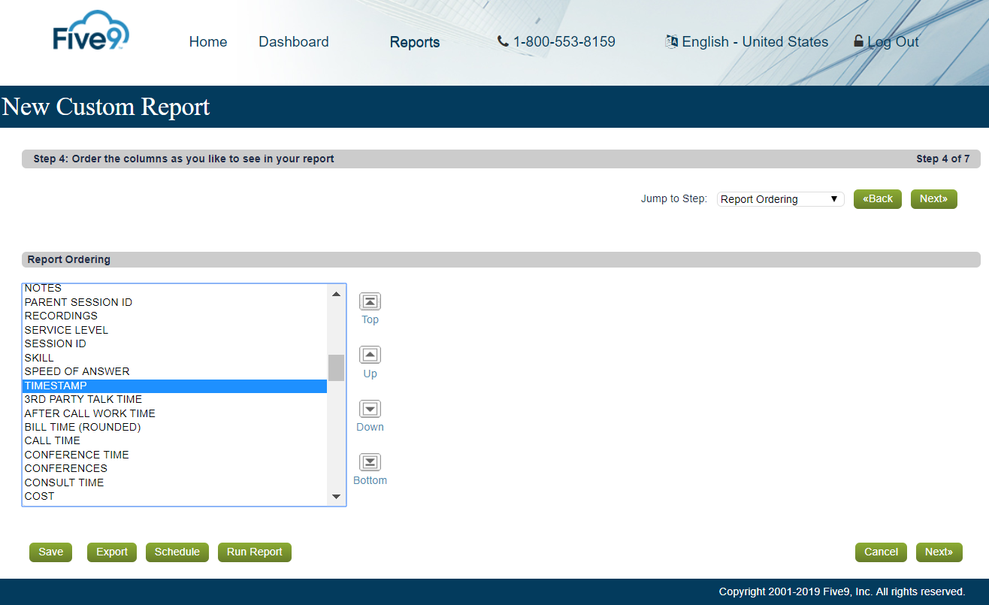Open the Jump to Step dropdown
Screen dimensions: 989x605
click(779, 198)
